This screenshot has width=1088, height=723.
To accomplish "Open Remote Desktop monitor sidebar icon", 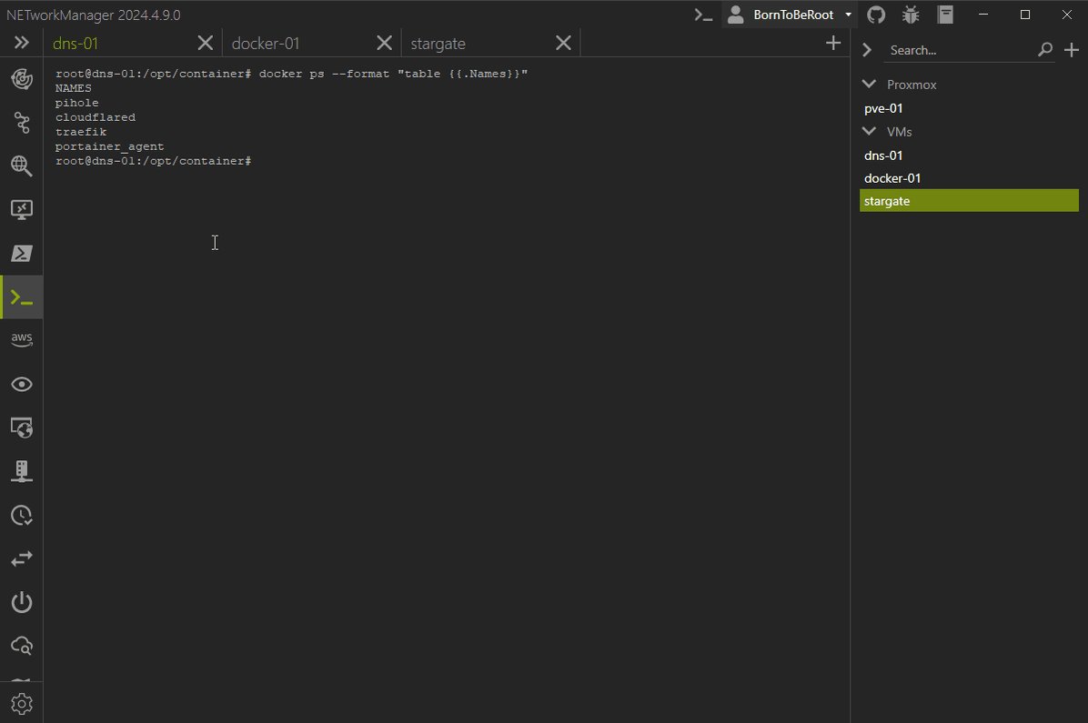I will 22,209.
